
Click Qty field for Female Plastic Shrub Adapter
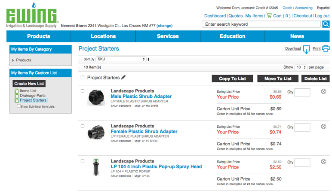coord(302,127)
